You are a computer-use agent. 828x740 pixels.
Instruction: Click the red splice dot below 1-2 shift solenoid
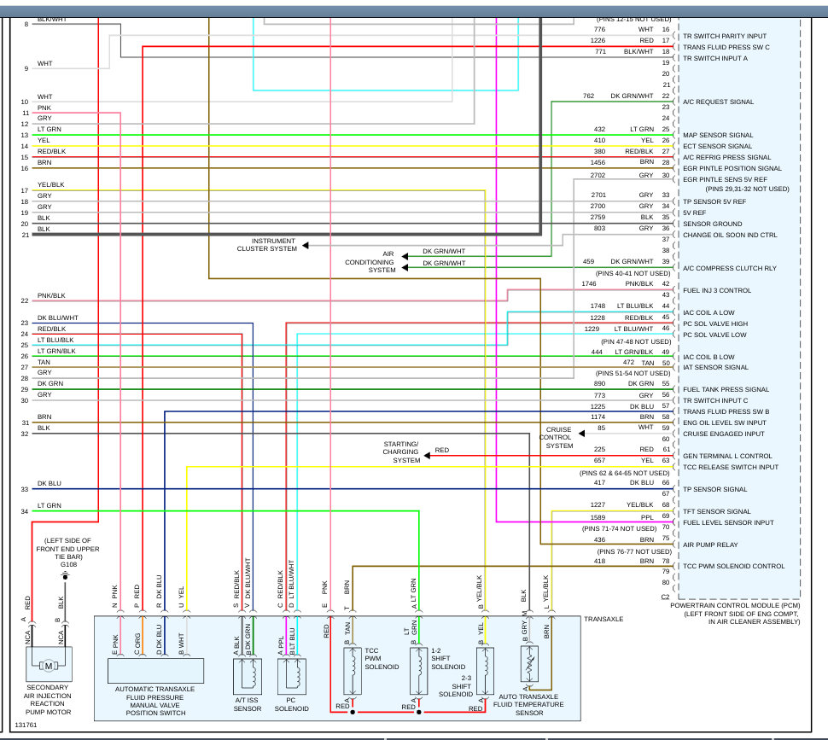tap(419, 712)
